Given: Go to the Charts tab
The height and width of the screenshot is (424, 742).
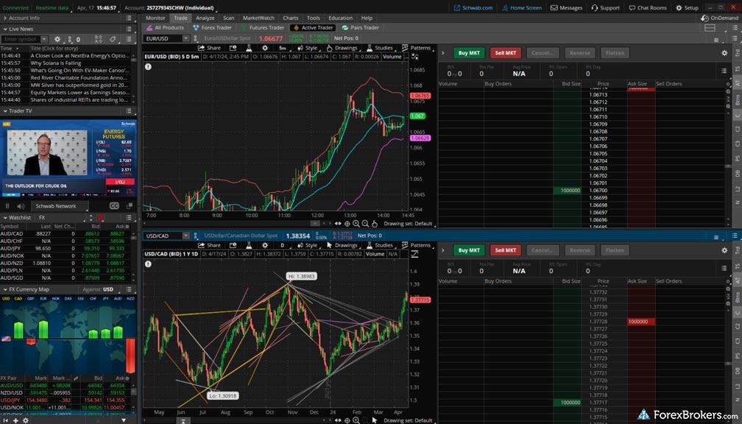Looking at the screenshot, I should (291, 18).
